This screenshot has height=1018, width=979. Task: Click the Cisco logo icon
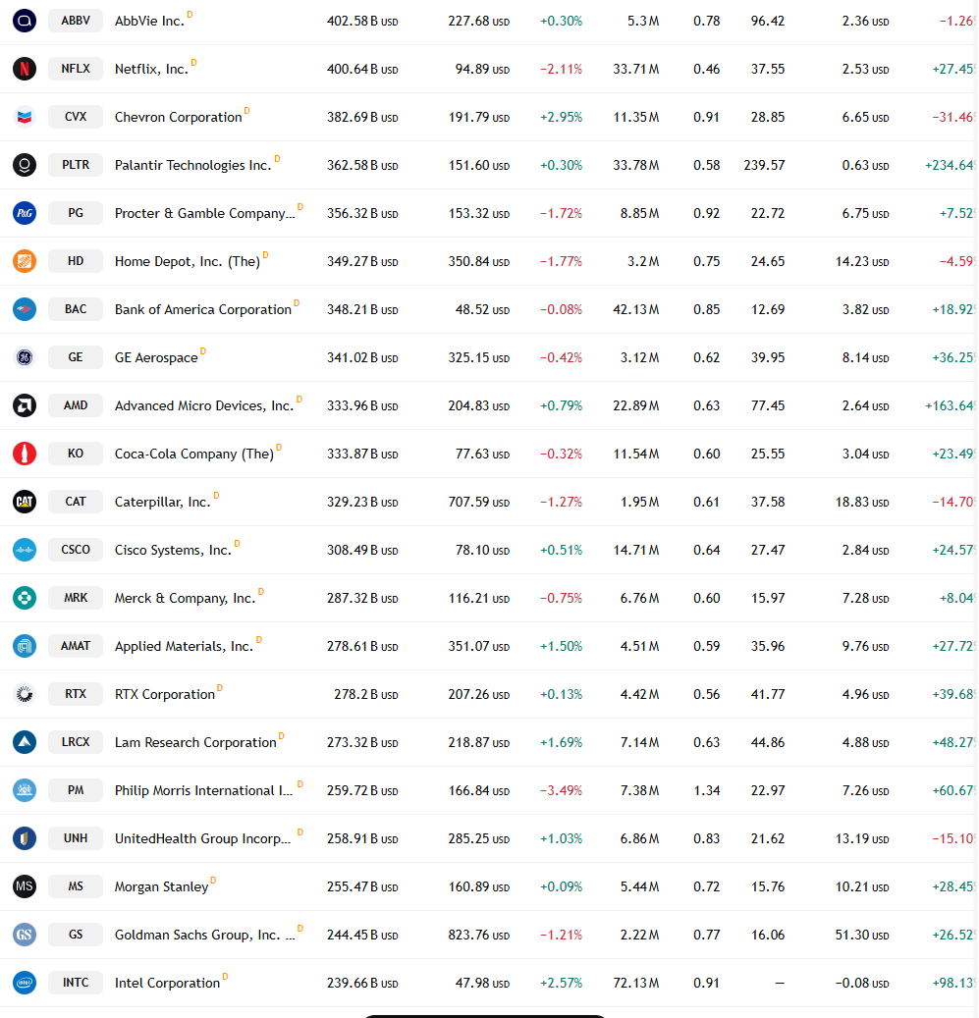25,550
